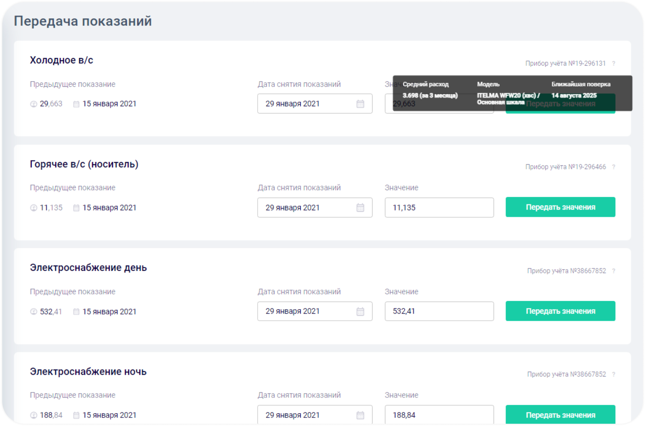Image resolution: width=645 pixels, height=426 pixels.
Task: Click Прибор учёта №38667852 in Электроснабжение ночь
Action: [567, 375]
